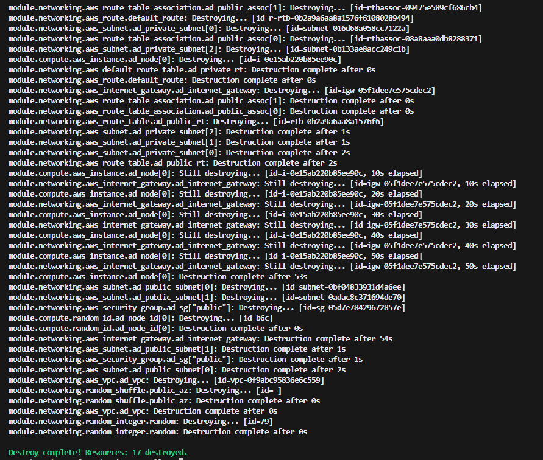Click the ad_internet_gateway 'Still destroying' 50s elapsed line
The height and width of the screenshot is (460, 543).
tap(262, 267)
